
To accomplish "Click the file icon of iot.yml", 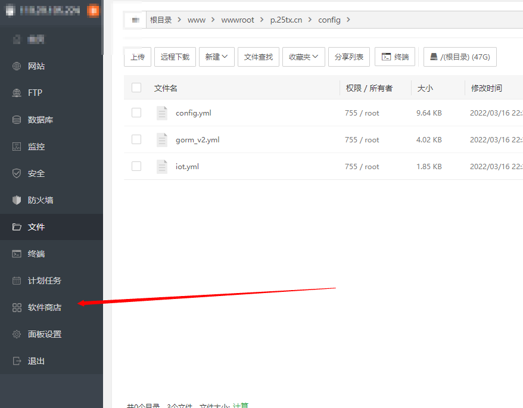I will coord(162,166).
